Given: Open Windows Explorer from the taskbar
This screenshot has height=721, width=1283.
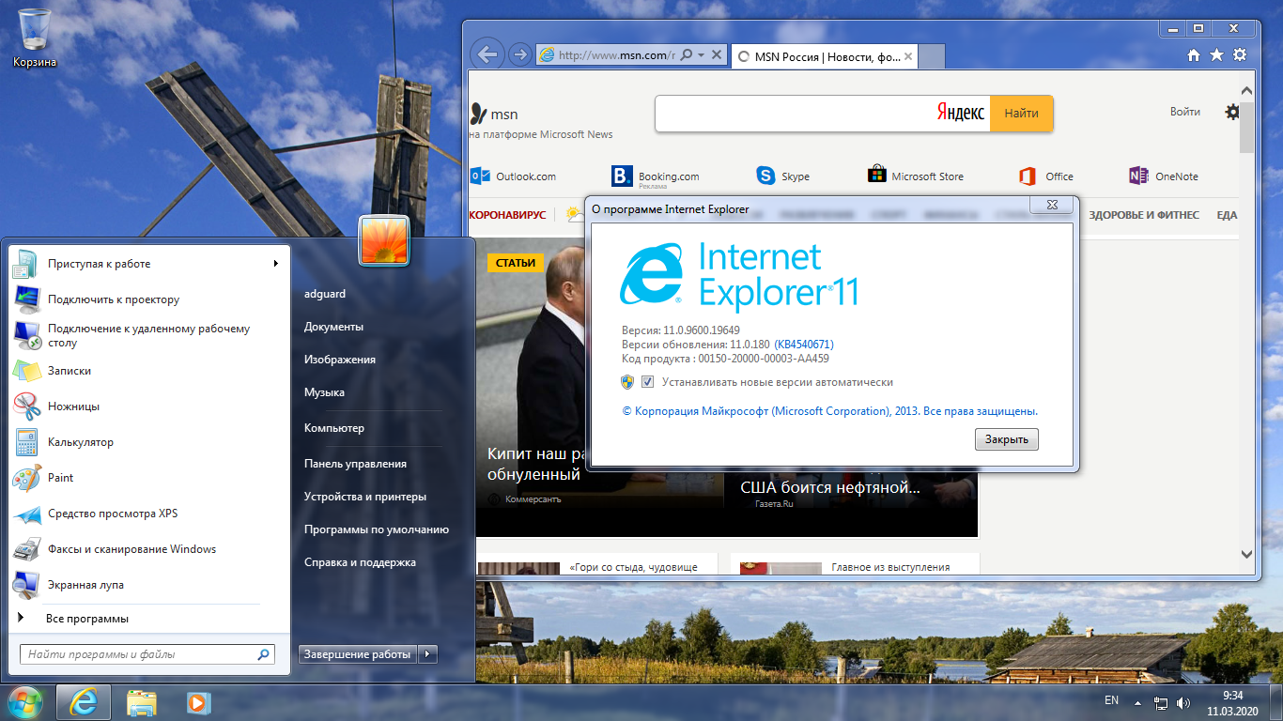Looking at the screenshot, I should 142,702.
